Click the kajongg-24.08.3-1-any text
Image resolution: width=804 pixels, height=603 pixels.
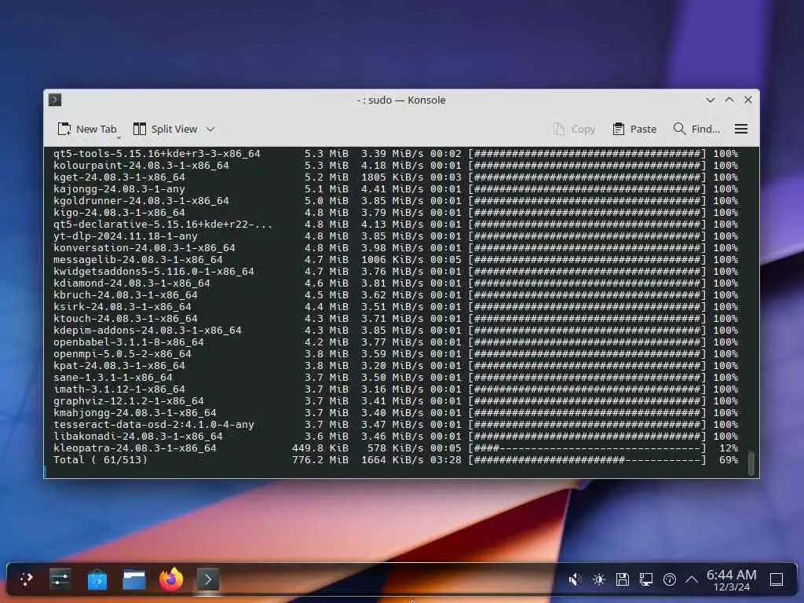pos(119,188)
